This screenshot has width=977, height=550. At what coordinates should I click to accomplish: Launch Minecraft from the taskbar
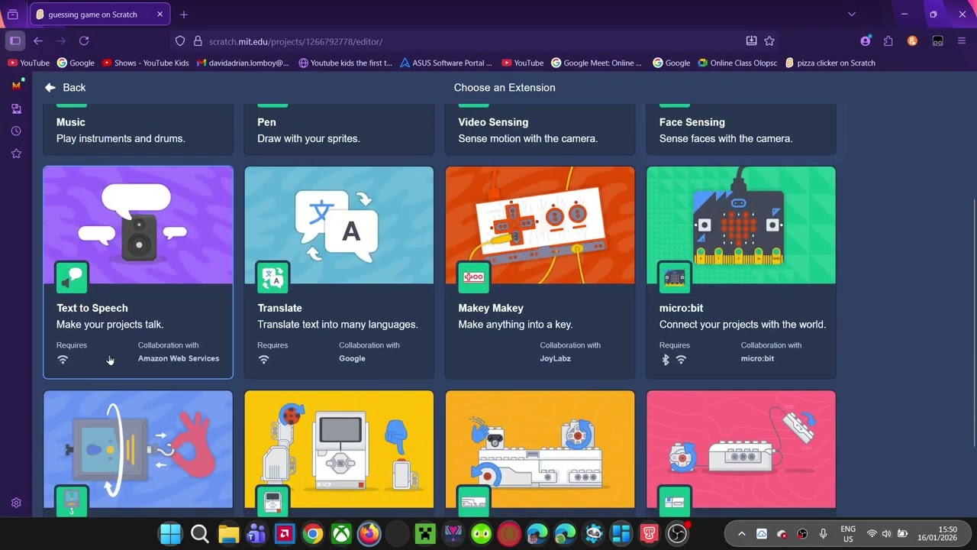point(425,533)
